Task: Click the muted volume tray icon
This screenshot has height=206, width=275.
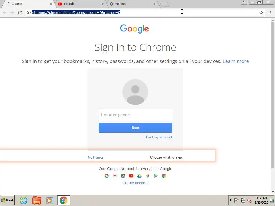Action: click(249, 200)
